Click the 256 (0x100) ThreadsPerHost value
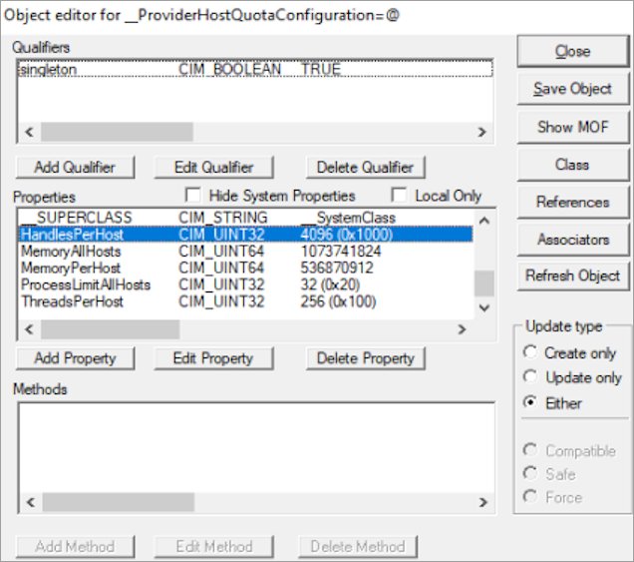 (338, 301)
